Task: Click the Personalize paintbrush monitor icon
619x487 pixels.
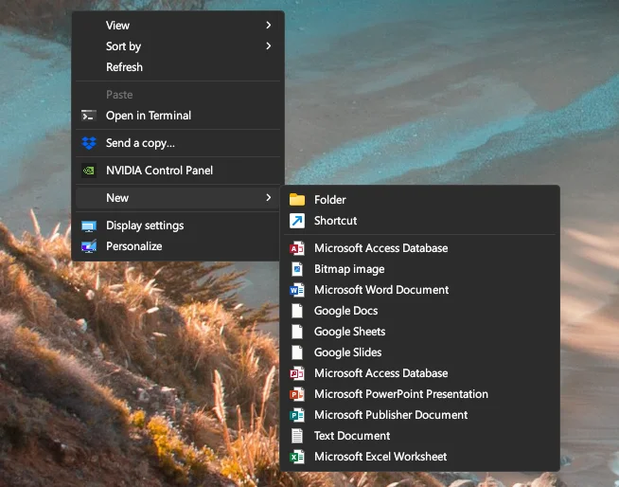Action: click(x=89, y=246)
